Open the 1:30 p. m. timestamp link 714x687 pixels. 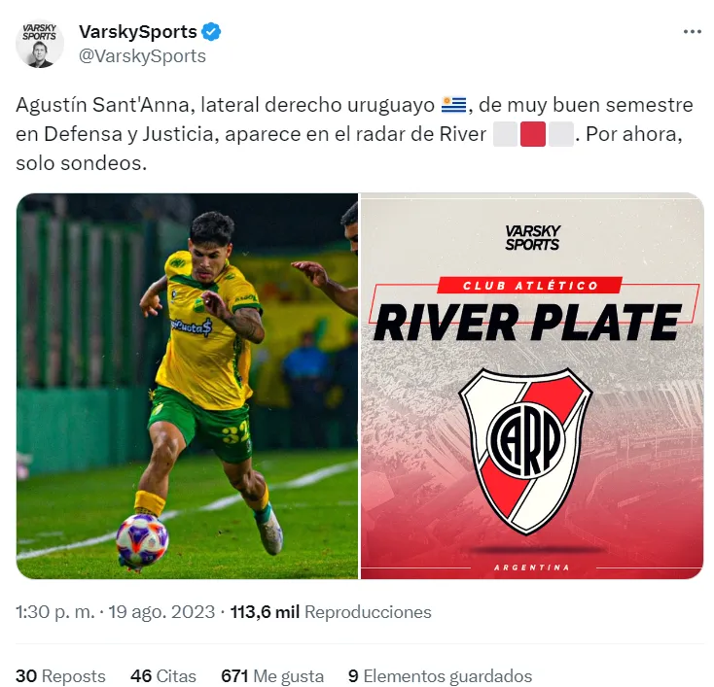point(55,612)
